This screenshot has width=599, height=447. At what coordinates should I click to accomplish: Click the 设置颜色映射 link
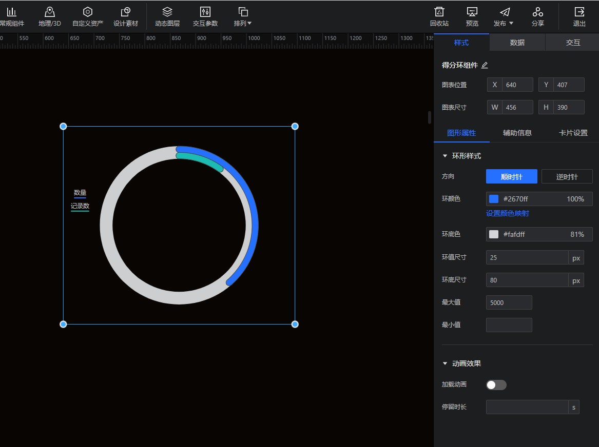point(507,213)
